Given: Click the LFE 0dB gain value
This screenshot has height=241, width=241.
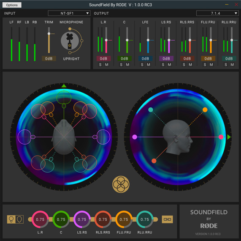Looking at the screenshot, I should tap(145, 59).
